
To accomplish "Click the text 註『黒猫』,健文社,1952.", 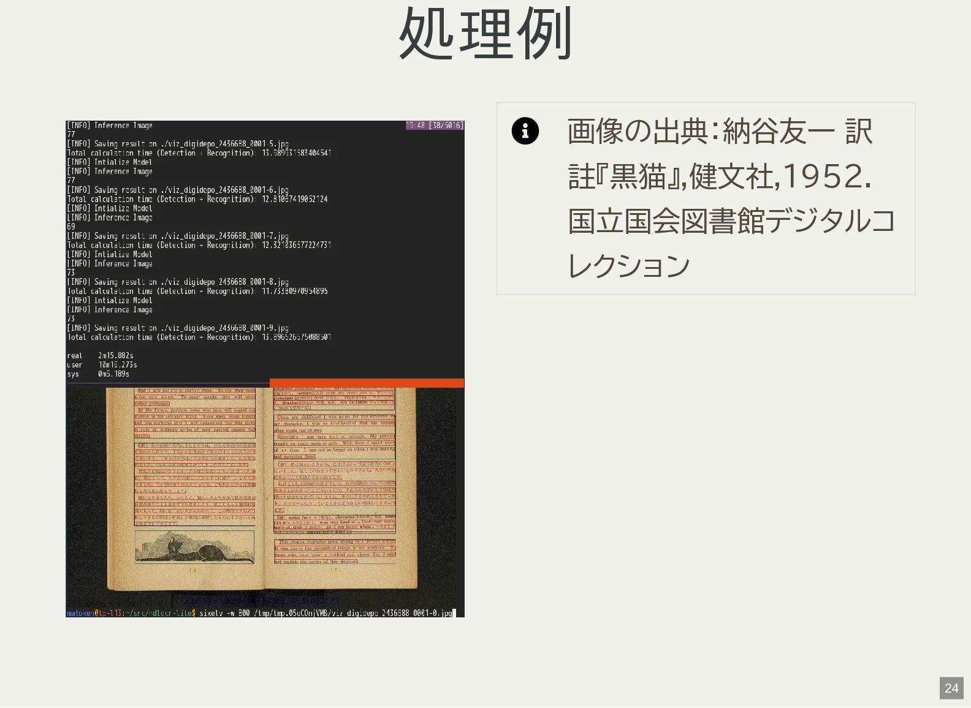I will (x=720, y=177).
